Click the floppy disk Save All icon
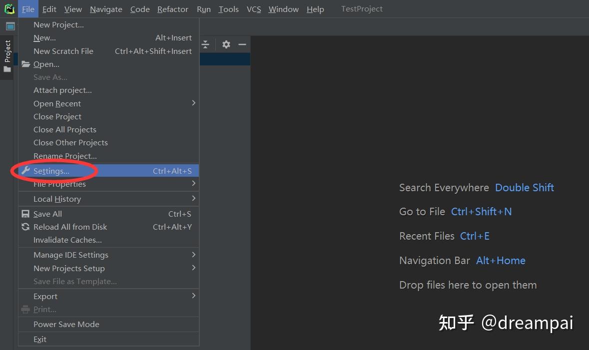Image resolution: width=589 pixels, height=350 pixels. (x=26, y=214)
